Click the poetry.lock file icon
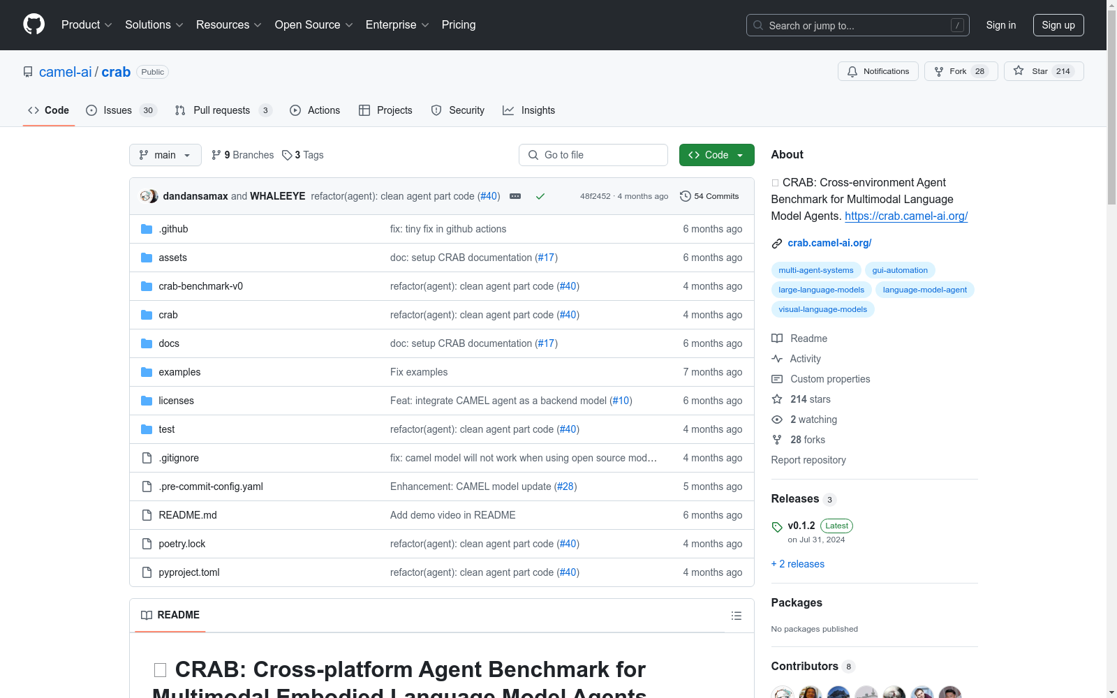 147,544
